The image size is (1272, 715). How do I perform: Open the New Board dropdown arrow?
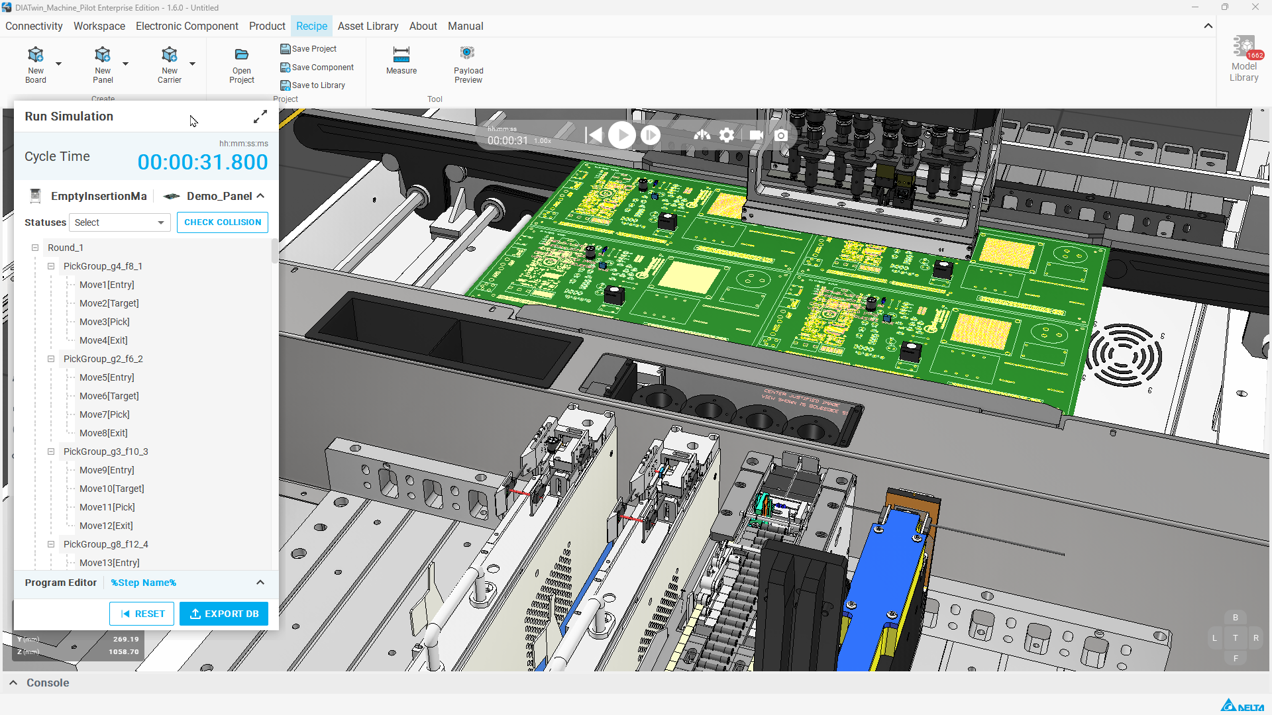point(58,64)
